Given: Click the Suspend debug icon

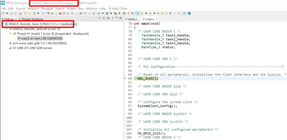Looking at the screenshot, I should tap(56, 13).
